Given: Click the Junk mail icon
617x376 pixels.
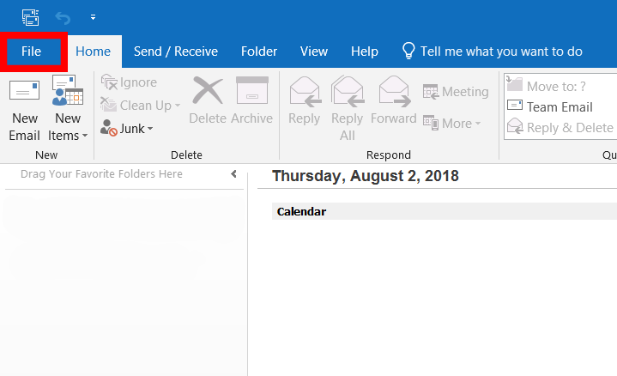Looking at the screenshot, I should point(109,129).
